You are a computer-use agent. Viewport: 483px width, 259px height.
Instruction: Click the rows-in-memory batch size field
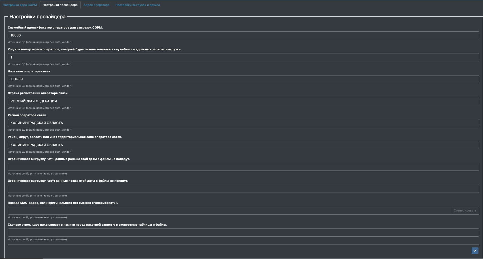coord(243,232)
